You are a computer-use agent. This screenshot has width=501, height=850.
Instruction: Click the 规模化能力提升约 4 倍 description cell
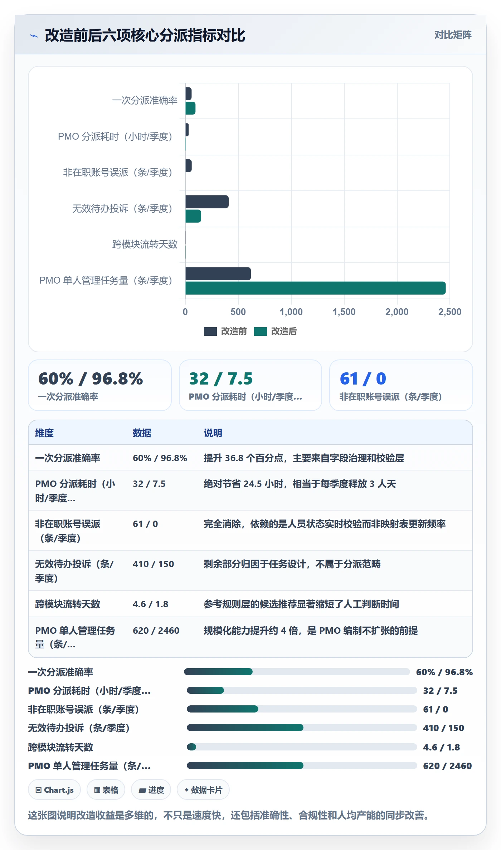(x=311, y=631)
